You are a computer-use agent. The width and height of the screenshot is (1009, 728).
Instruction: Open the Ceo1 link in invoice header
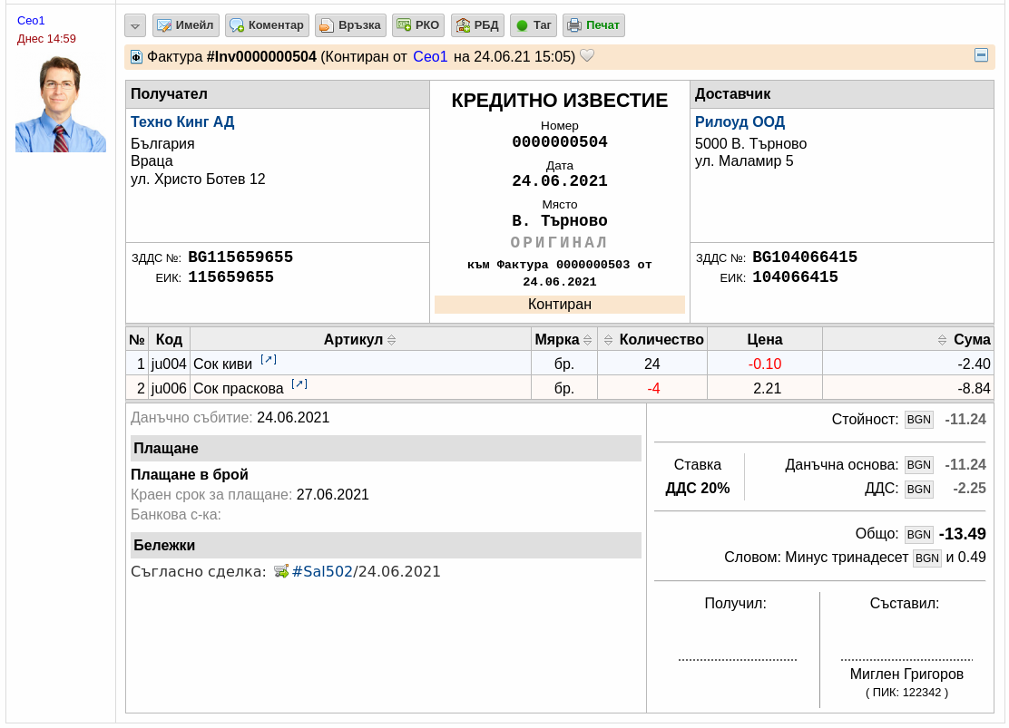click(x=430, y=56)
